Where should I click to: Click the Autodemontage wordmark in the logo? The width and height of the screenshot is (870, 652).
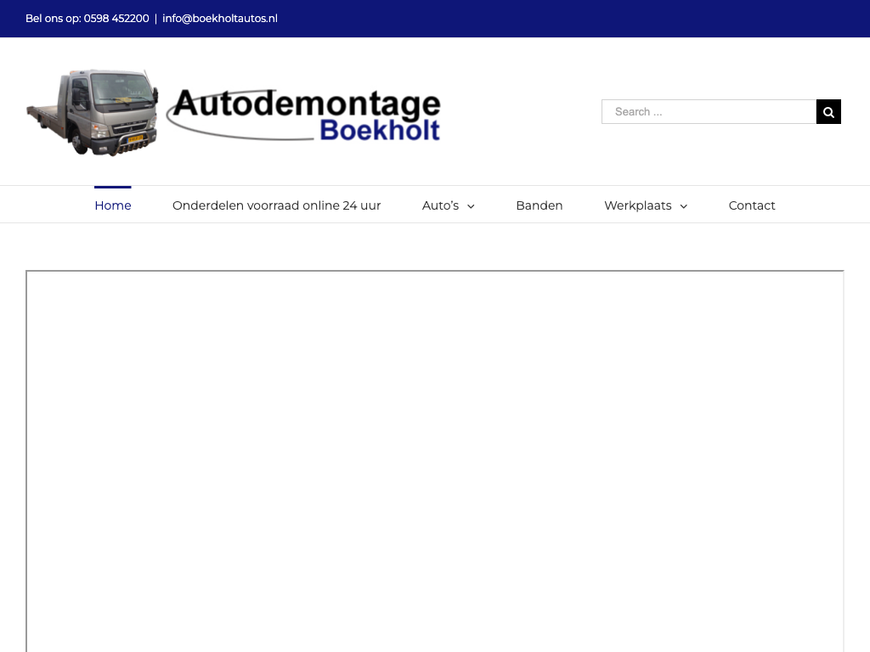click(x=306, y=104)
